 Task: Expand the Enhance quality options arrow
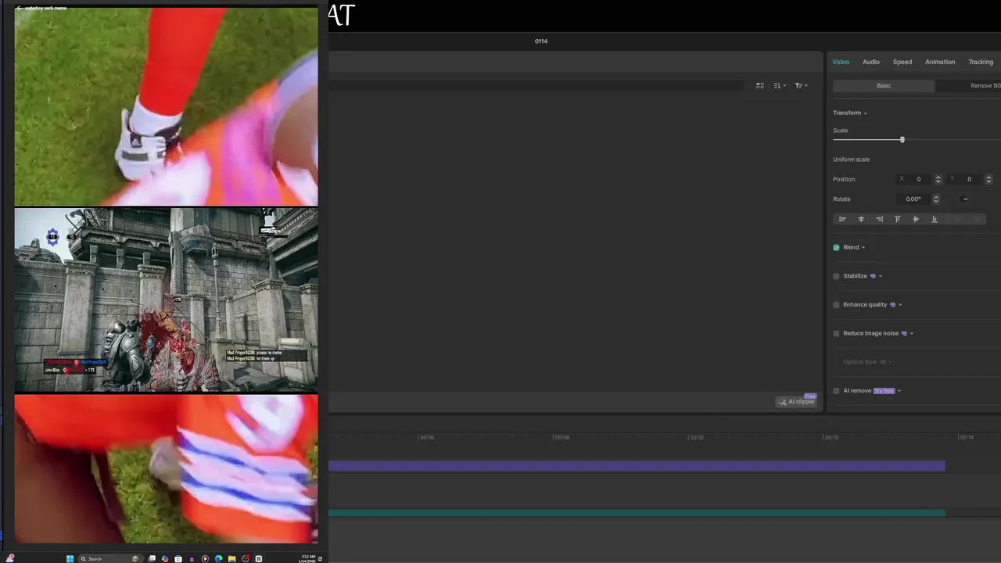point(900,305)
